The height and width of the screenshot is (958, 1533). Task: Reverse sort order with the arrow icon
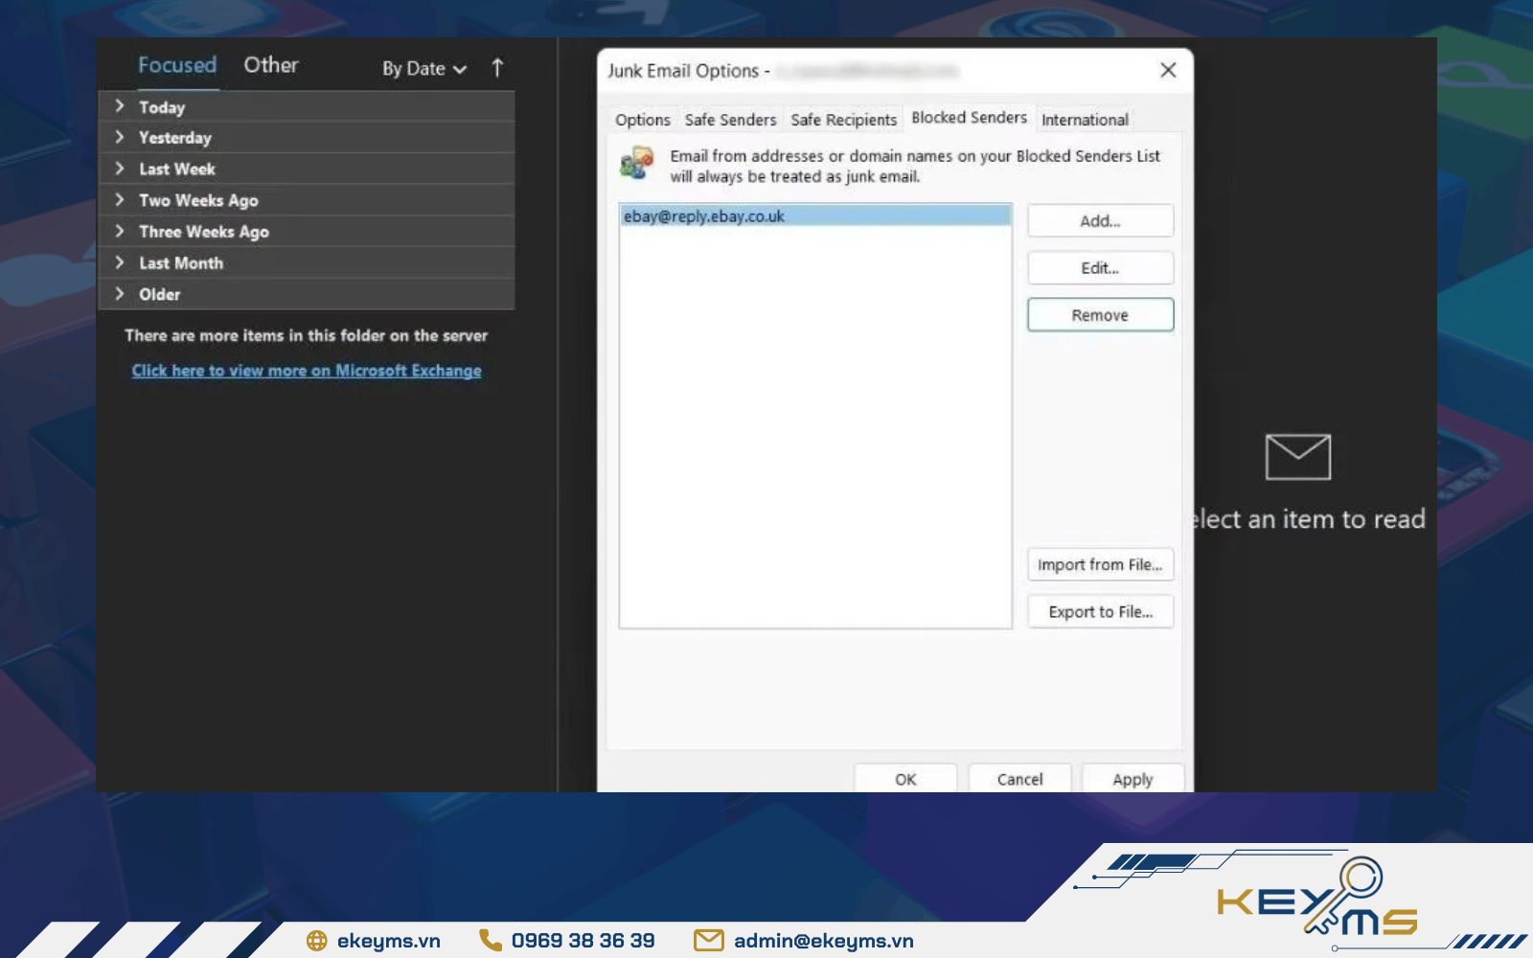click(x=496, y=68)
